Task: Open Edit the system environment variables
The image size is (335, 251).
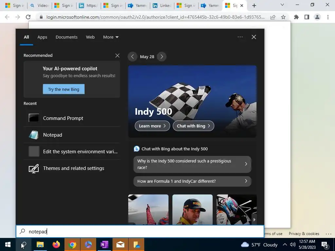Action: click(x=72, y=151)
